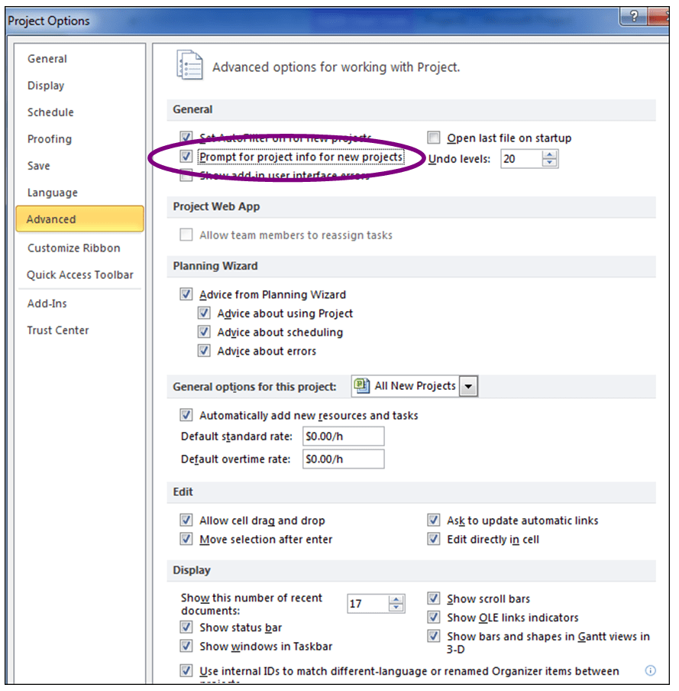The width and height of the screenshot is (679, 691).
Task: Click the recent documents number field
Action: click(x=369, y=603)
